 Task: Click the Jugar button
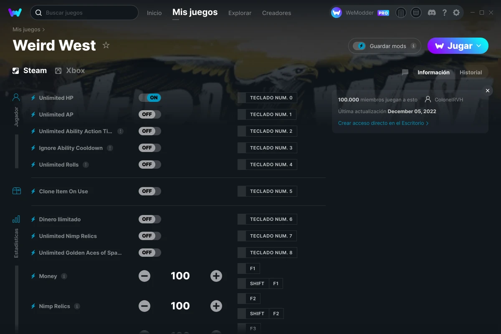[458, 46]
